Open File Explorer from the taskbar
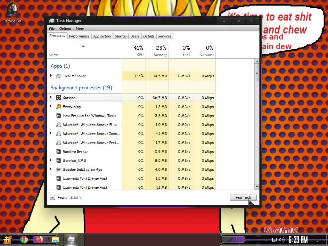This screenshot has height=246, width=328. (55, 240)
